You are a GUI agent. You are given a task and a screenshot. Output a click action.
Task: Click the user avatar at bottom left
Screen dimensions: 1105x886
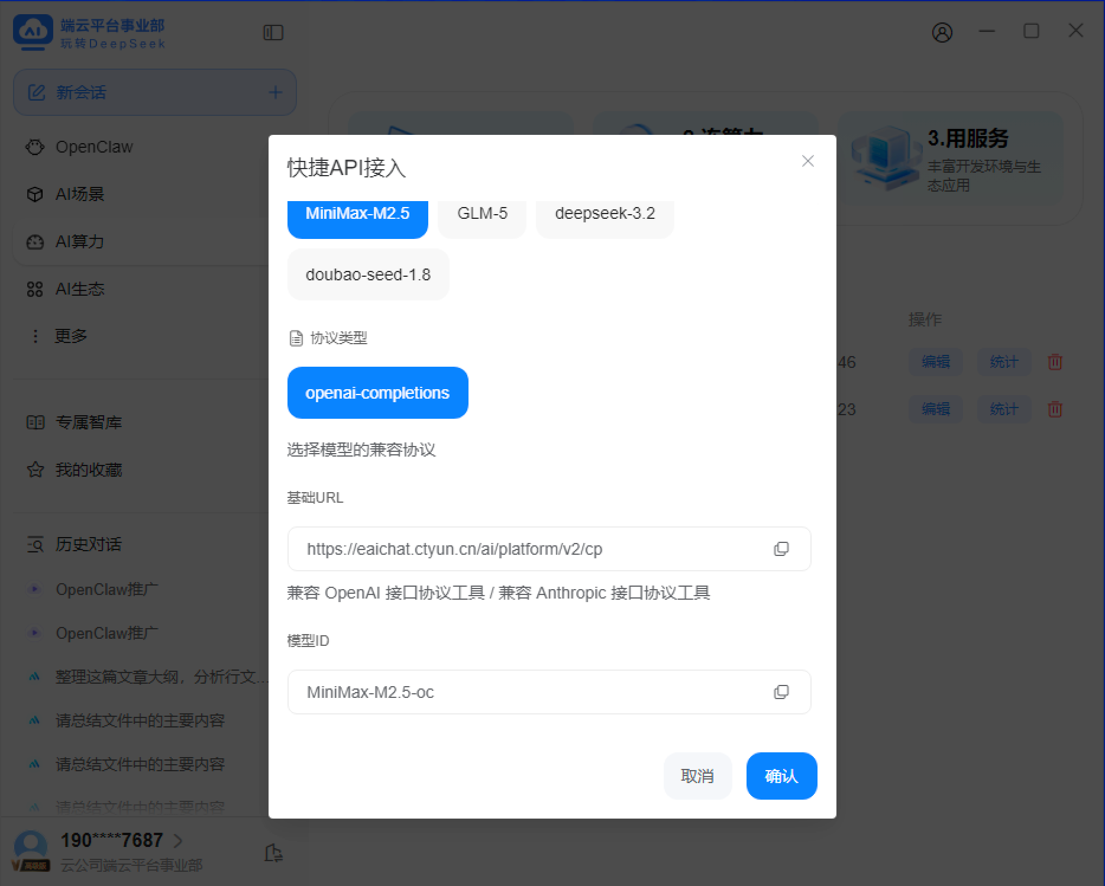[x=30, y=847]
